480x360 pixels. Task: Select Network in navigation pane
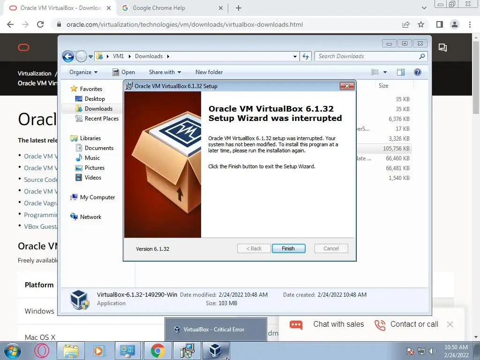[x=90, y=217]
